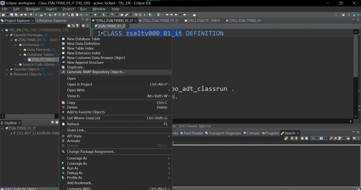This screenshot has height=190, width=361.
Task: Open the Feed Reader tab
Action: (x=192, y=133)
